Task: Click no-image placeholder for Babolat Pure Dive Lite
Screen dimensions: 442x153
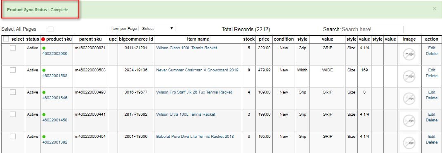Action: [409, 143]
